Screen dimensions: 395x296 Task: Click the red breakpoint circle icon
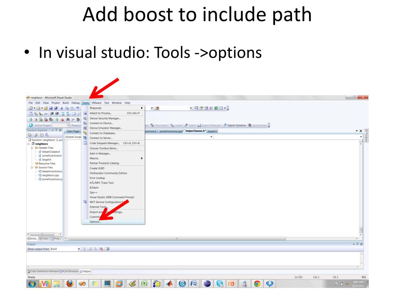point(62,120)
